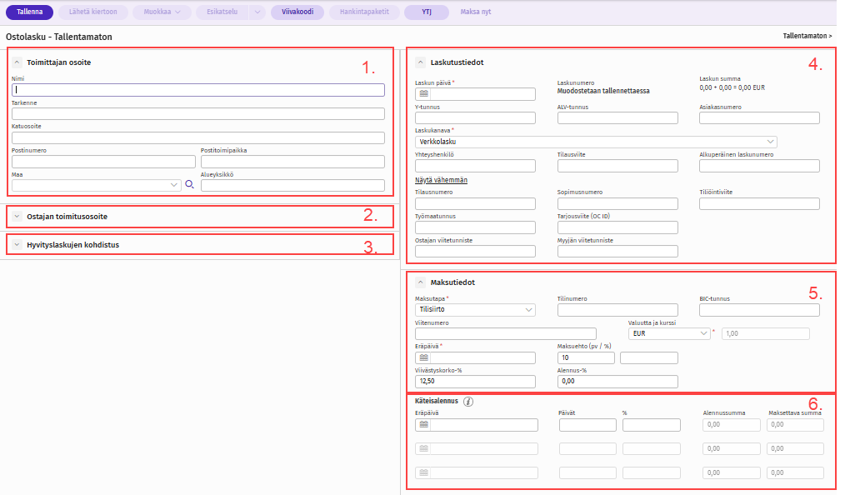
Task: Collapse the Laskutustiedot section
Action: pyautogui.click(x=420, y=62)
